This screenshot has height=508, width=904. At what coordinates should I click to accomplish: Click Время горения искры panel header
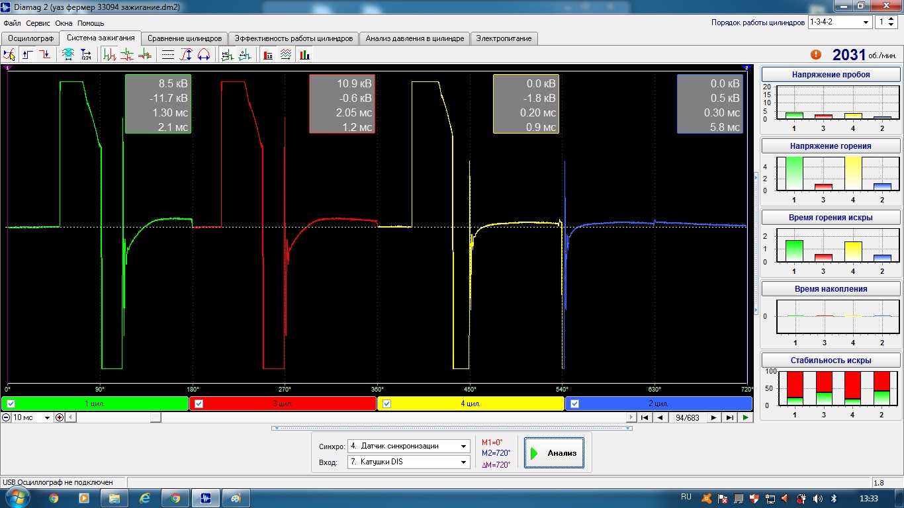click(x=831, y=217)
